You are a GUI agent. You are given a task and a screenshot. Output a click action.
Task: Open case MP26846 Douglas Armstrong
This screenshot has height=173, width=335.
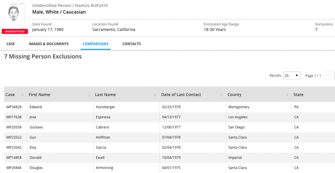(x=14, y=168)
